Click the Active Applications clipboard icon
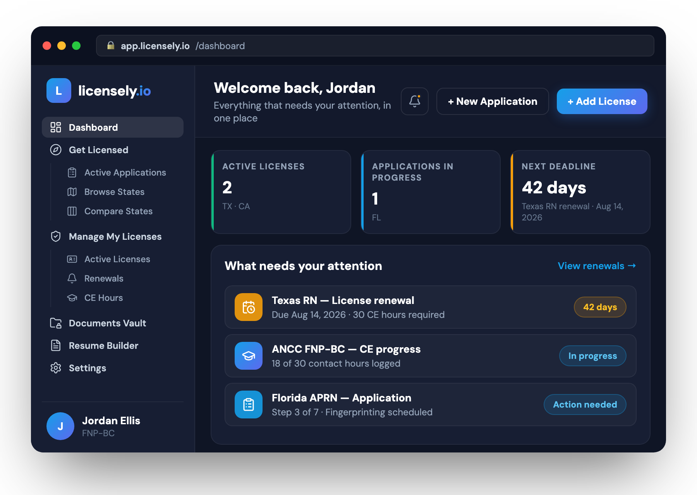Screen dimensions: 697x495 (72, 172)
